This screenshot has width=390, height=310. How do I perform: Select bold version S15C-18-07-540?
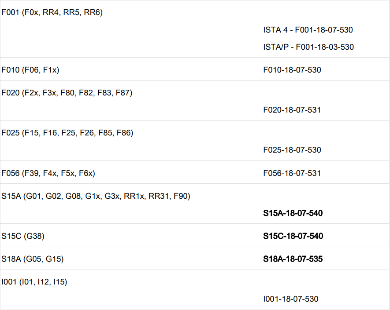tap(293, 236)
